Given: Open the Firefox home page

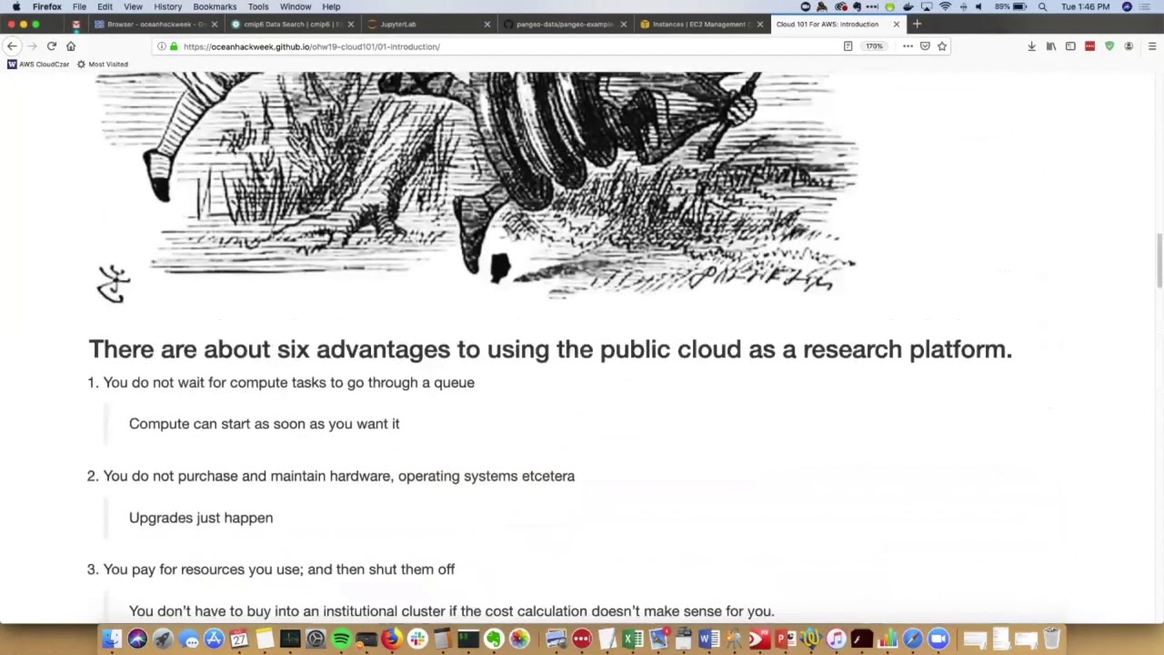Looking at the screenshot, I should (71, 46).
